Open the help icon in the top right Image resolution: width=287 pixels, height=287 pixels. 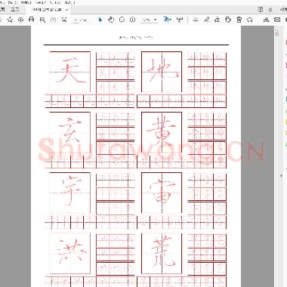click(x=261, y=10)
